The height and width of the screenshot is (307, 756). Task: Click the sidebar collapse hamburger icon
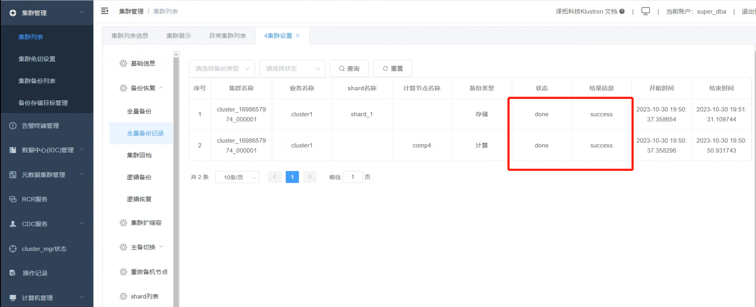click(x=105, y=11)
